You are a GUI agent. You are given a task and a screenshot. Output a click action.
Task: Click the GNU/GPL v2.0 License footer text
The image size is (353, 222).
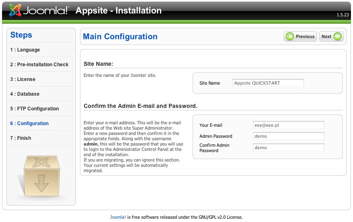pos(220,217)
